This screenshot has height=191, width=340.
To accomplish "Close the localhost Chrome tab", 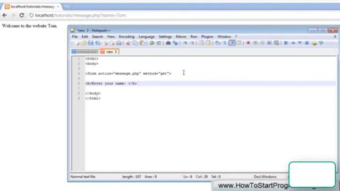I will click(x=58, y=7).
